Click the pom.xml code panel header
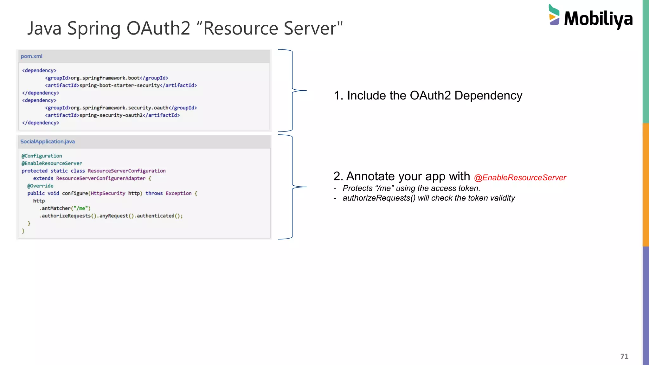 31,56
